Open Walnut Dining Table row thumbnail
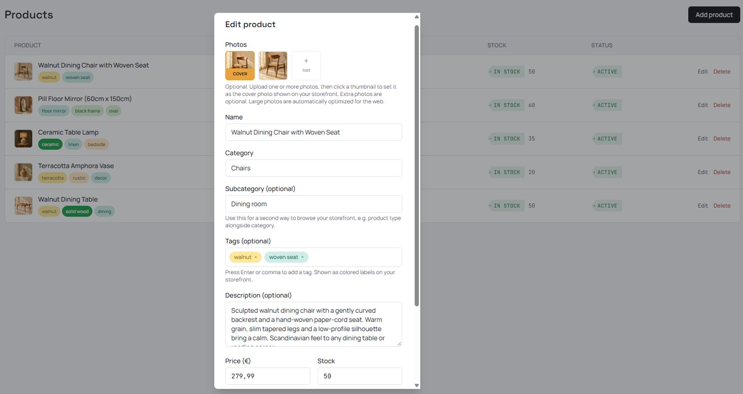 click(x=23, y=206)
